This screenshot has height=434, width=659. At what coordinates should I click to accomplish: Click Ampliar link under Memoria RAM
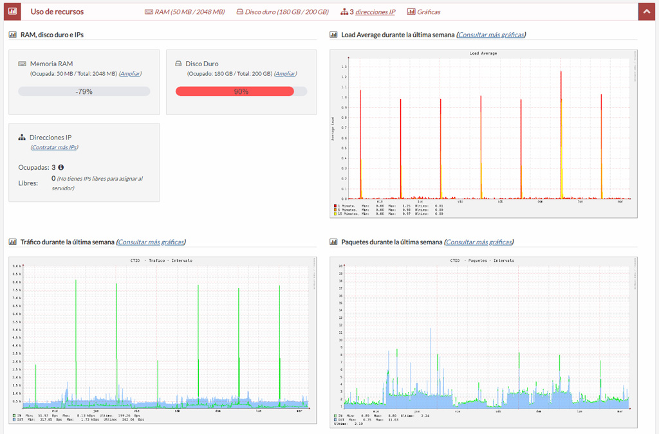click(x=130, y=74)
